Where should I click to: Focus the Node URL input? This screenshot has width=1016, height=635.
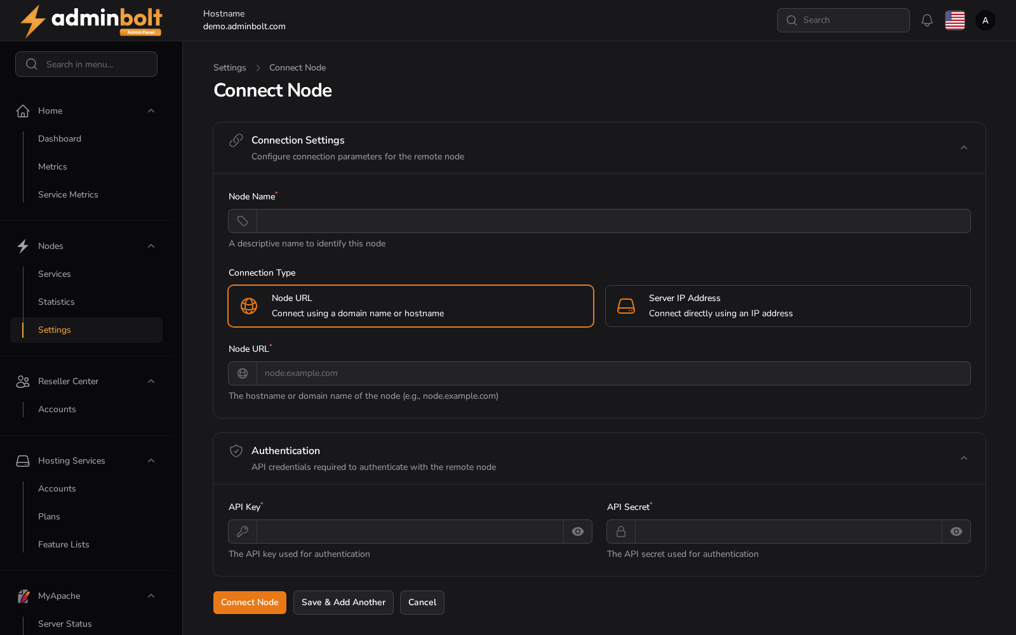(613, 373)
